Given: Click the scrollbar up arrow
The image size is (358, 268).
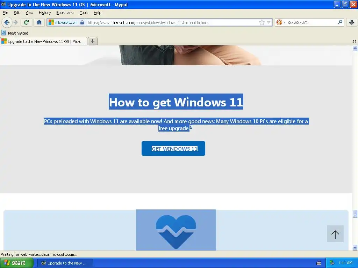Looking at the screenshot, I should [x=355, y=48].
